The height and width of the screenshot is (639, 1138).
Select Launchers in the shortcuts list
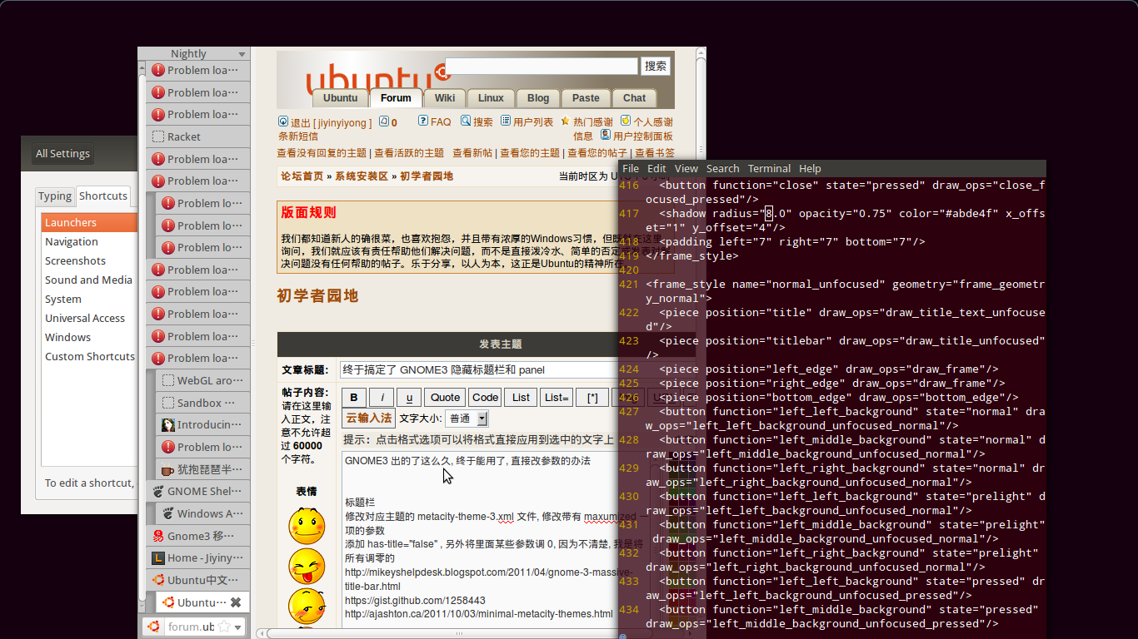[x=89, y=223]
